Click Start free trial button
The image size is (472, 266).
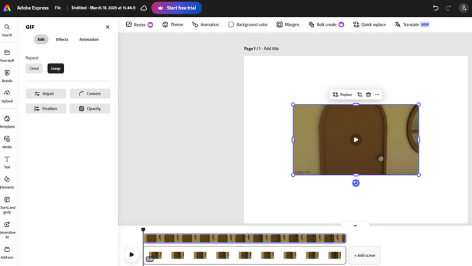(x=177, y=8)
